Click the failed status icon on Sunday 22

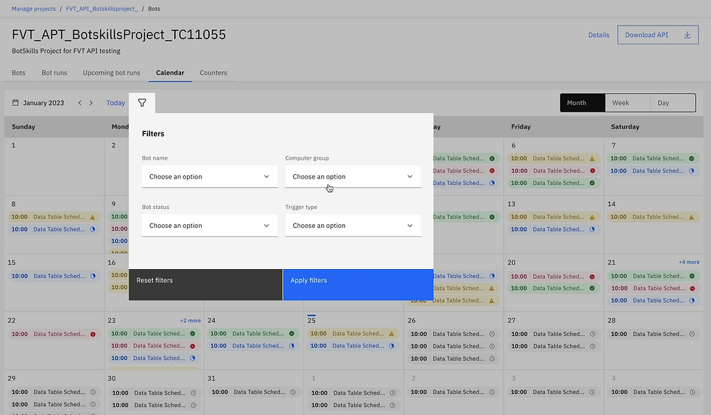pyautogui.click(x=93, y=334)
